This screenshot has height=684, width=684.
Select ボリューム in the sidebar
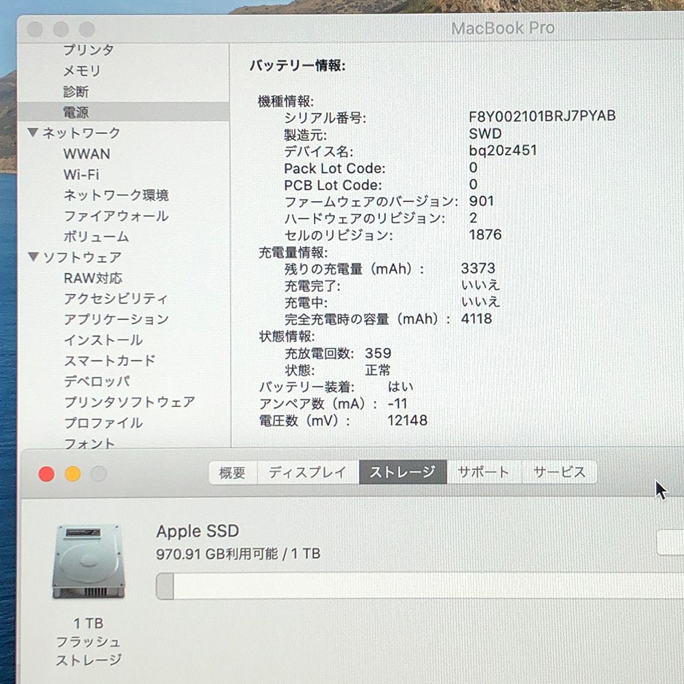(x=96, y=237)
